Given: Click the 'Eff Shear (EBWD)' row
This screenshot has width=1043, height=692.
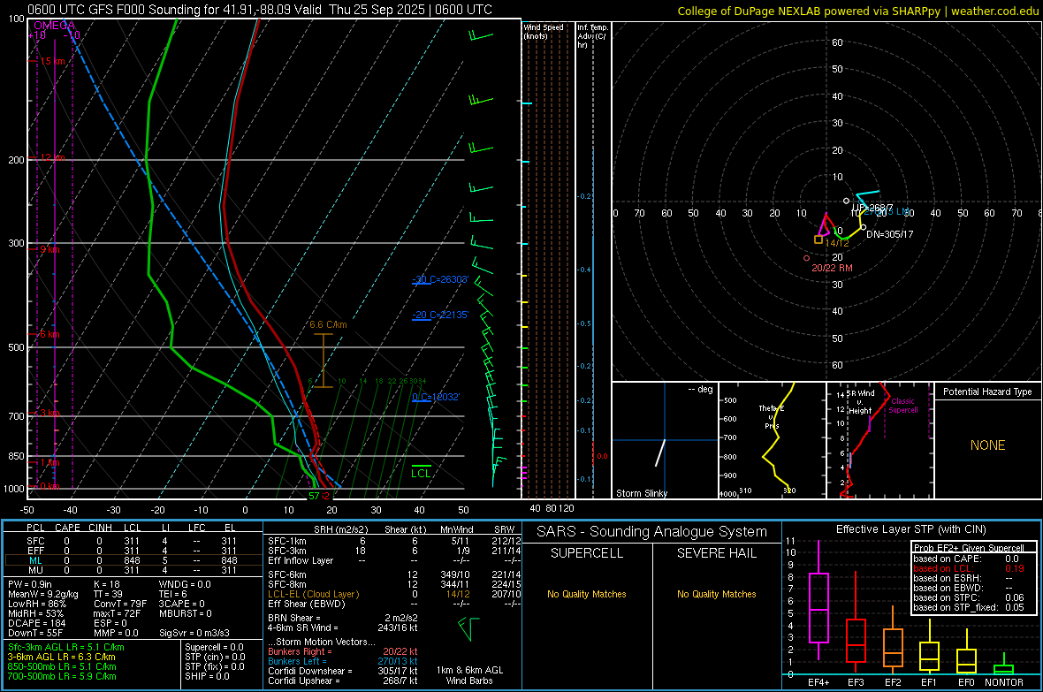Looking at the screenshot, I should click(x=394, y=605).
